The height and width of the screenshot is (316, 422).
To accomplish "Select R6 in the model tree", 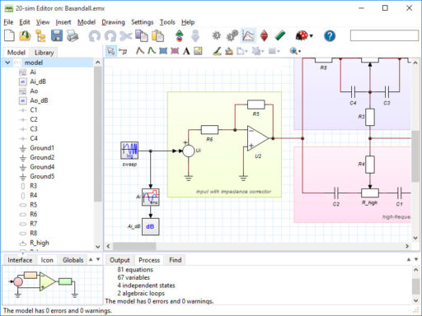I will pyautogui.click(x=33, y=214).
